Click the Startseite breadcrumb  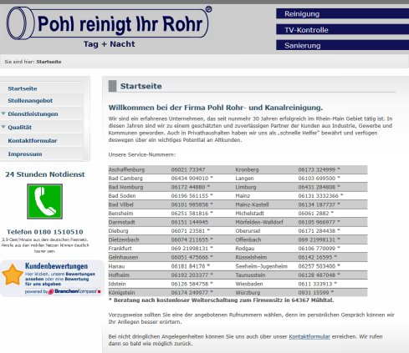49,62
